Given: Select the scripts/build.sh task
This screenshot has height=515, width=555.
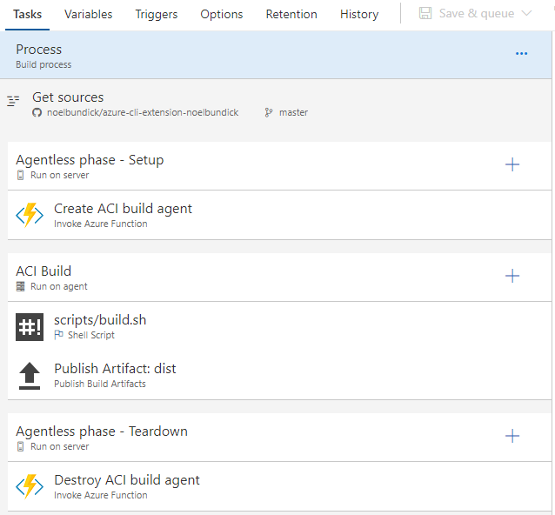Looking at the screenshot, I should click(x=279, y=327).
